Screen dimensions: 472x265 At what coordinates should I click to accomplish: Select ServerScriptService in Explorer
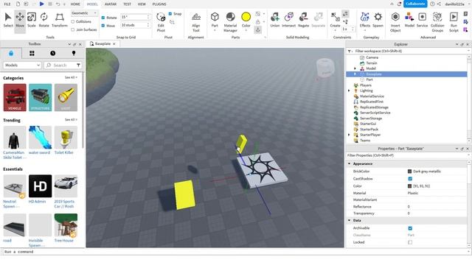click(x=375, y=113)
